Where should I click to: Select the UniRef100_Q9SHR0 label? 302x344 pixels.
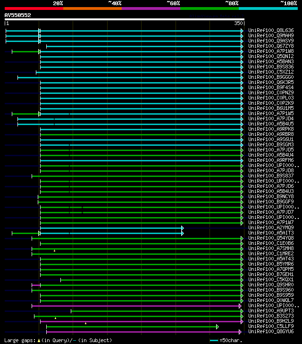pyautogui.click(x=271, y=285)
